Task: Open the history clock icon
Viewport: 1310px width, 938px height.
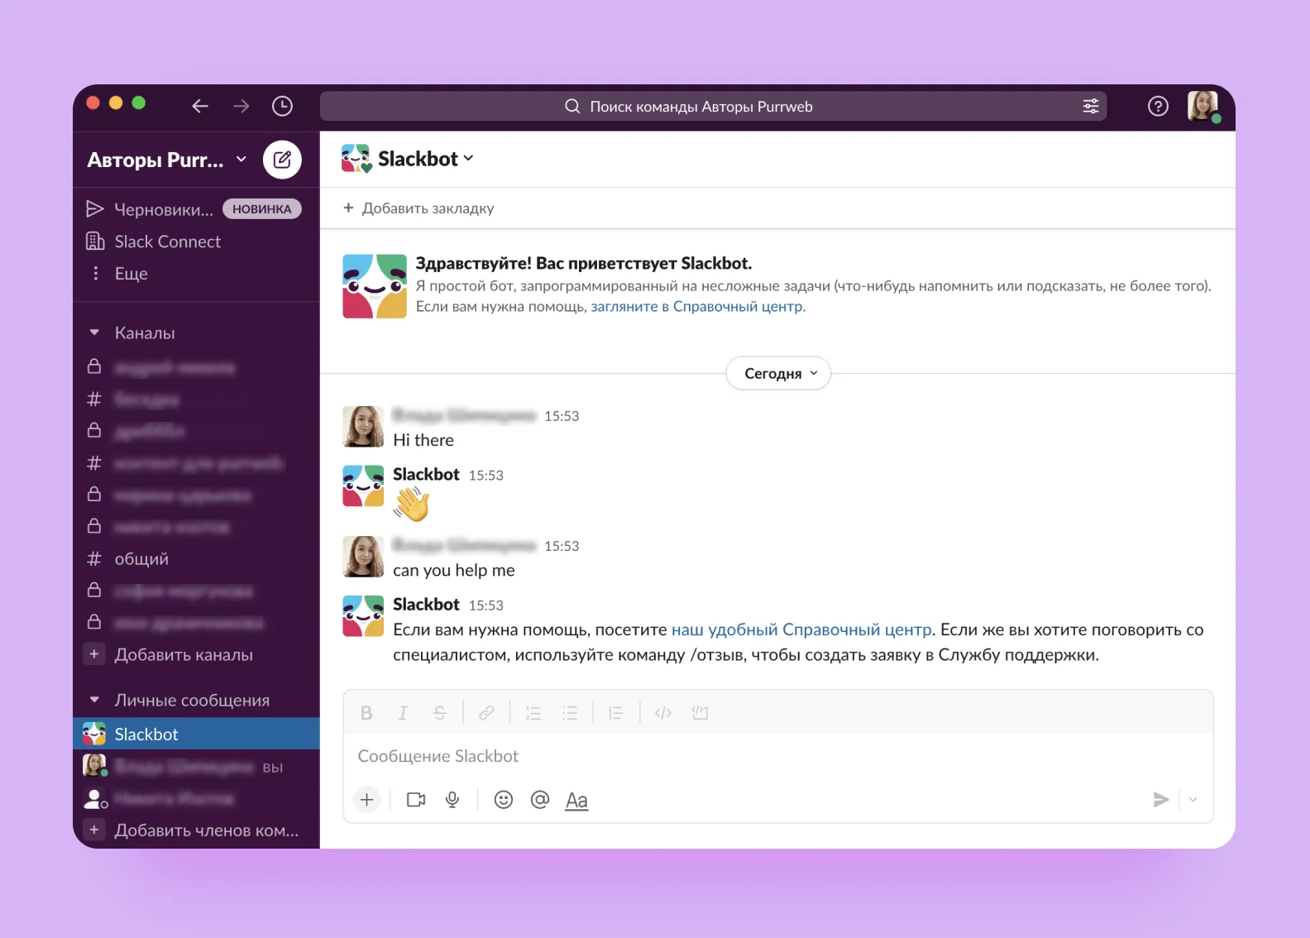Action: (282, 106)
